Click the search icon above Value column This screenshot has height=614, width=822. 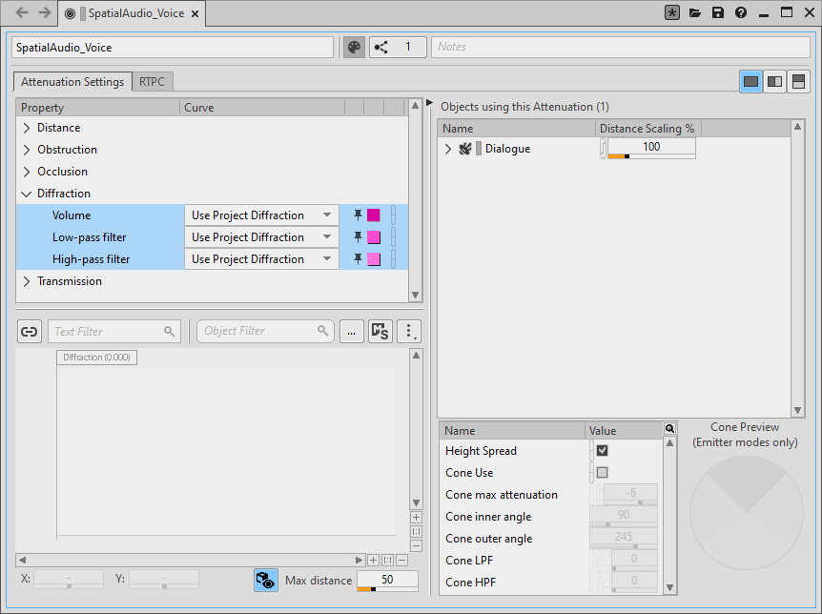coord(670,430)
